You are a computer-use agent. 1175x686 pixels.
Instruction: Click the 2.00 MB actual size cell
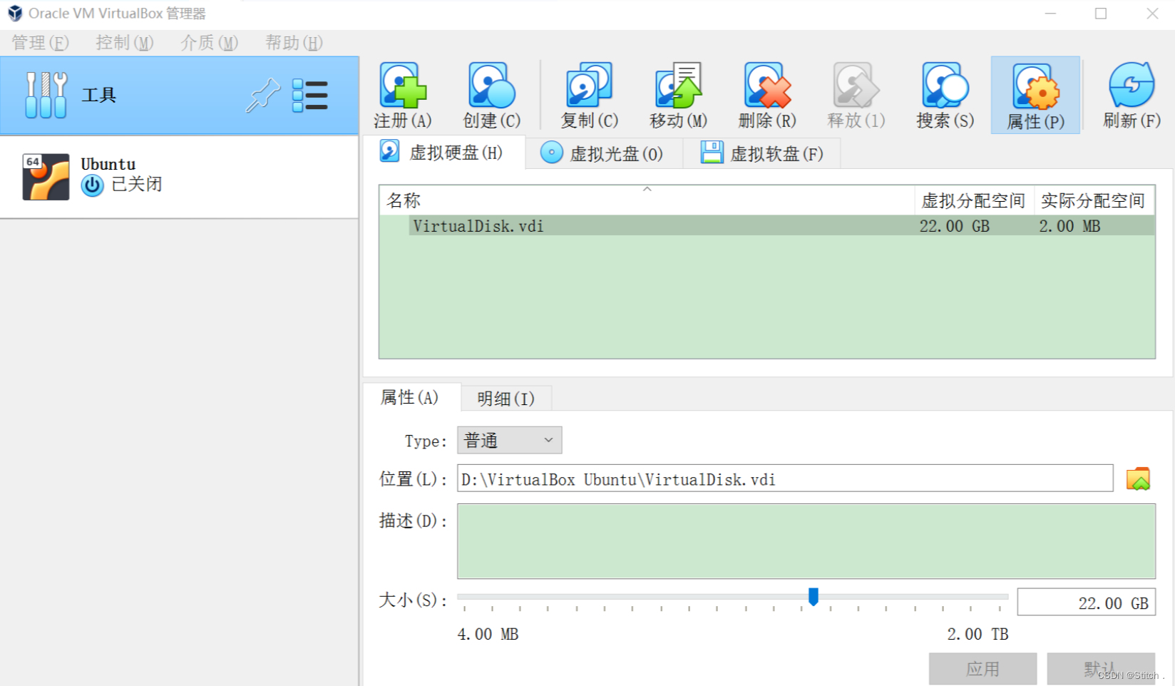pos(1069,226)
